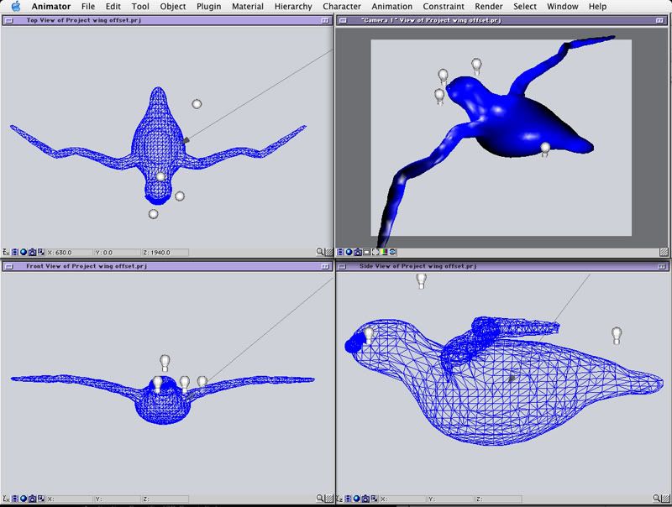Image resolution: width=672 pixels, height=507 pixels.
Task: Expand the Constraint menu
Action: 444,7
